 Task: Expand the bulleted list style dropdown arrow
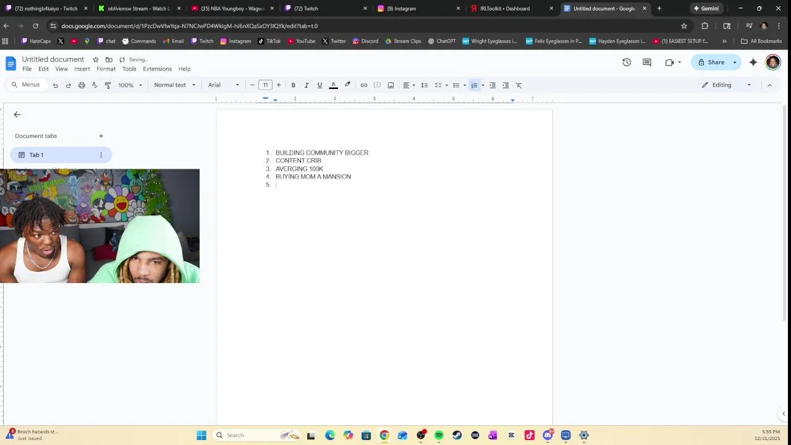pyautogui.click(x=465, y=85)
